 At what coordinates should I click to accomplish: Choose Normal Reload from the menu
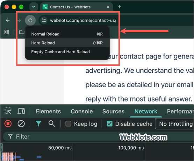coord(67,34)
